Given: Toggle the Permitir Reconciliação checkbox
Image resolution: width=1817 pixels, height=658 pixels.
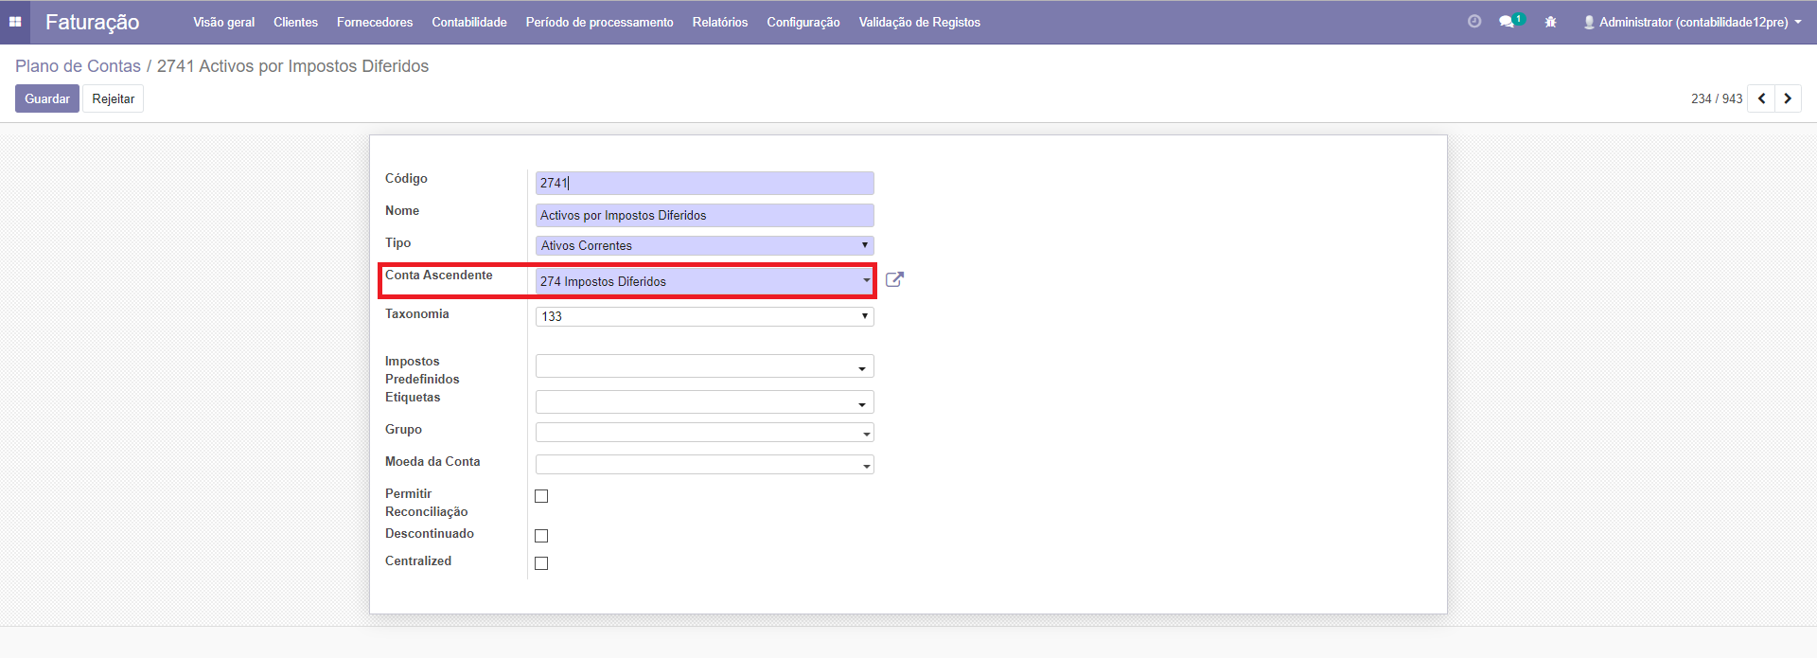Looking at the screenshot, I should (541, 496).
